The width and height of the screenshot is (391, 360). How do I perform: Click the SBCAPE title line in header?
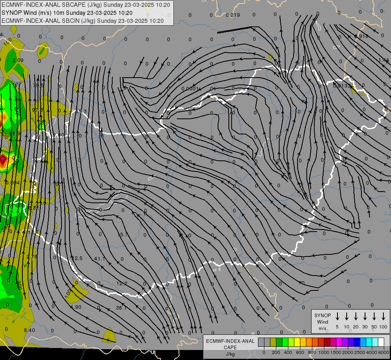[86, 5]
